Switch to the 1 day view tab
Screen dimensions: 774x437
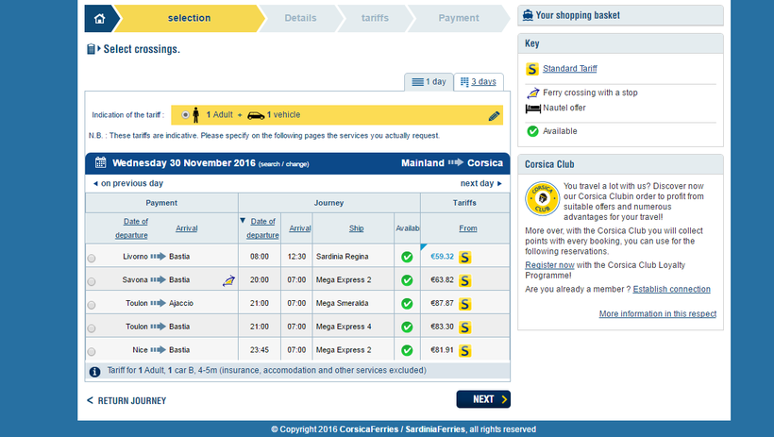(x=429, y=82)
